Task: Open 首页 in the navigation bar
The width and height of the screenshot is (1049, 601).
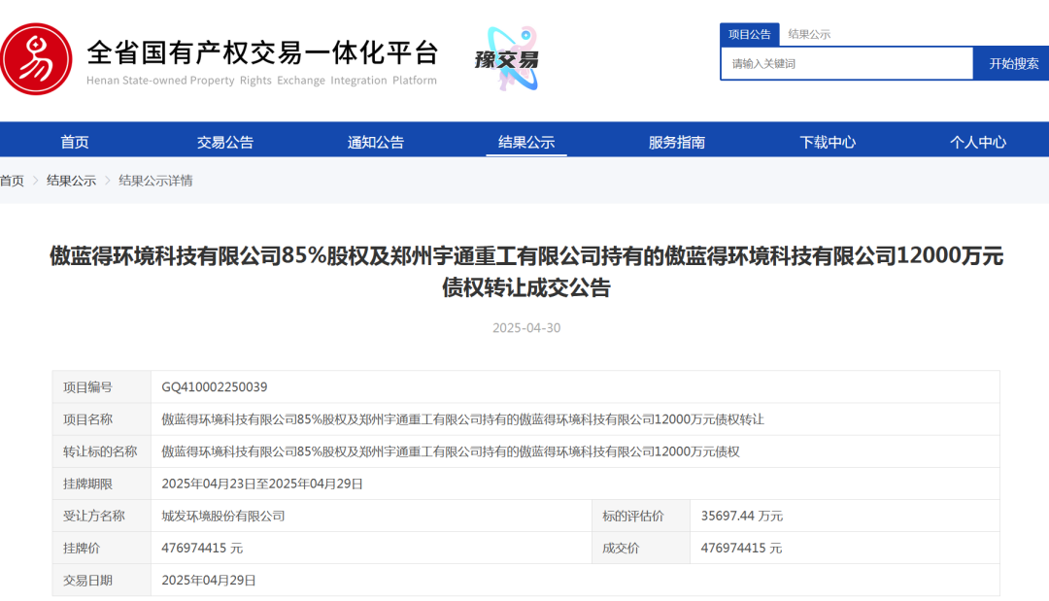Action: tap(74, 142)
